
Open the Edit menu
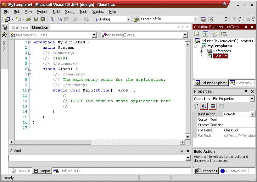(17, 12)
